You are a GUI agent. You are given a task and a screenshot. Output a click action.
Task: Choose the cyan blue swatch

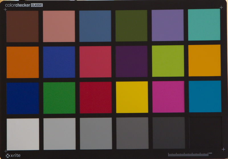pos(205,97)
